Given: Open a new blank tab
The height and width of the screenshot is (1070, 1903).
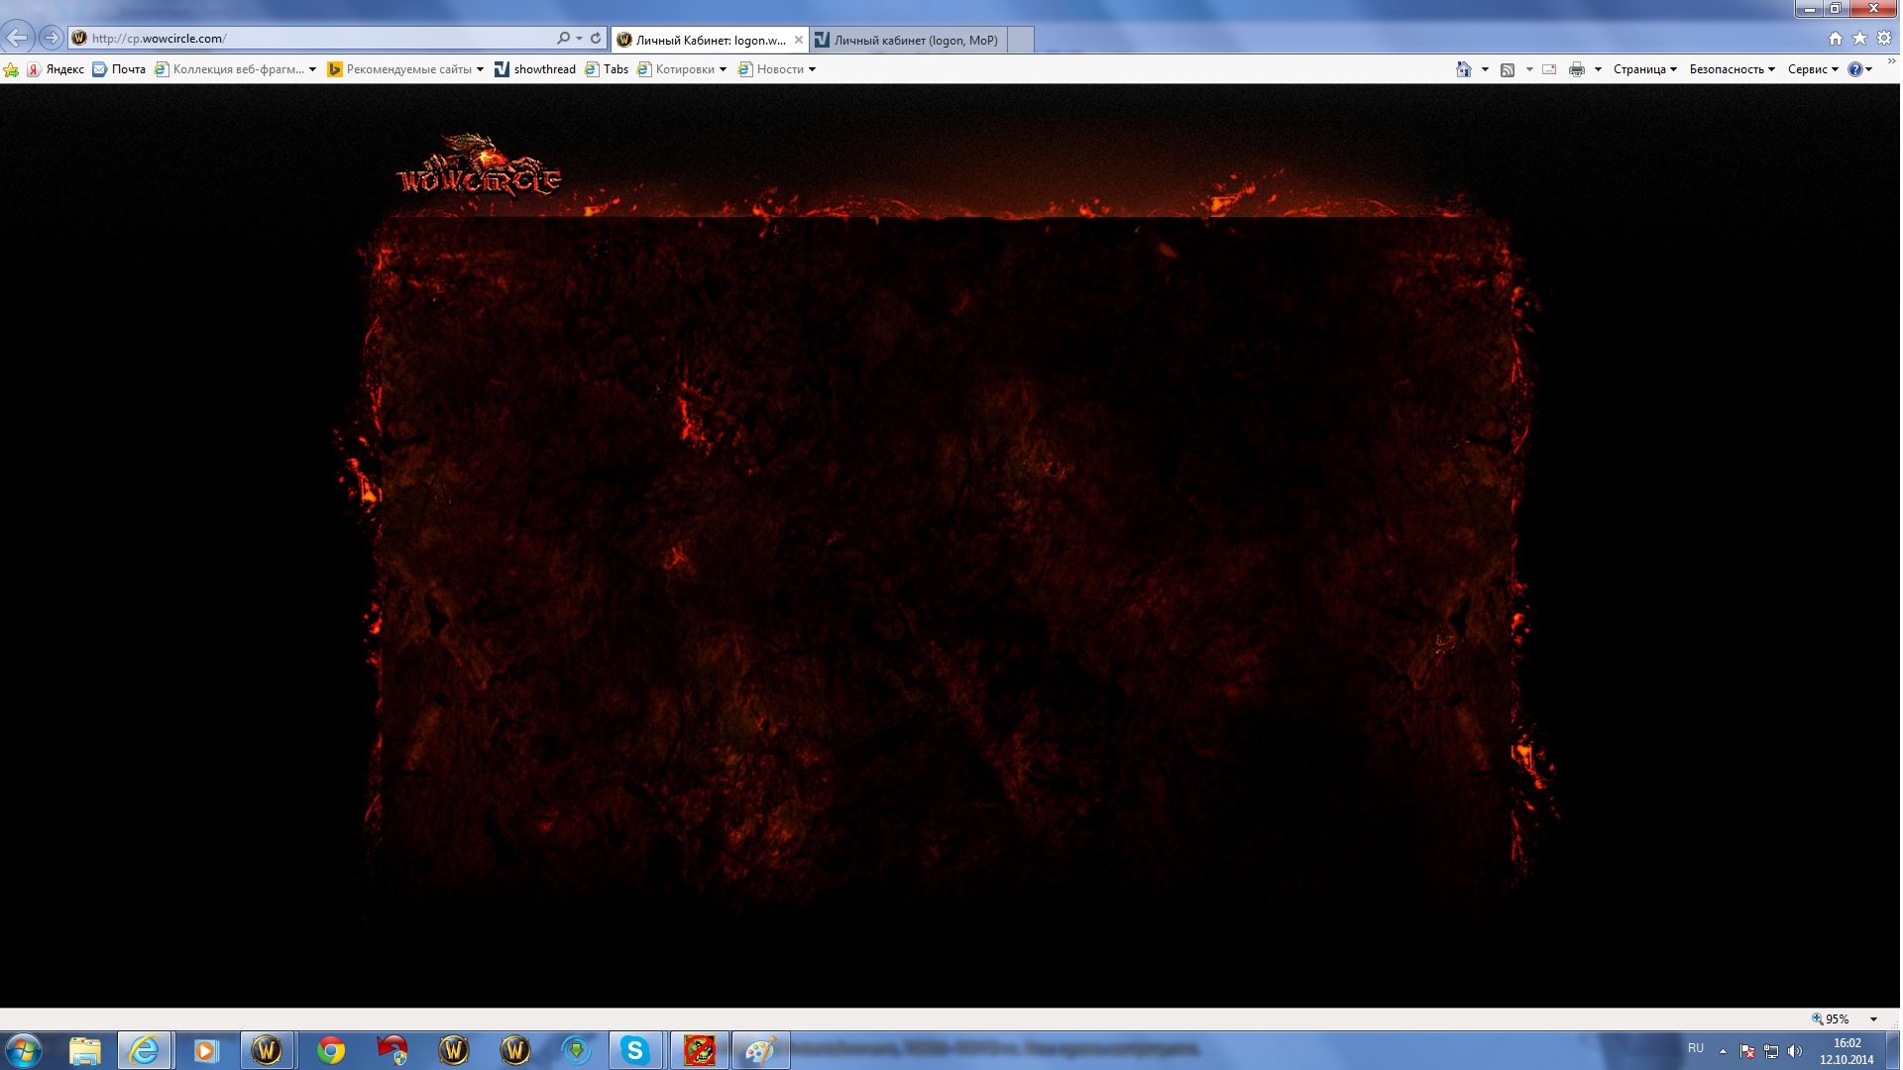Looking at the screenshot, I should (x=1021, y=40).
